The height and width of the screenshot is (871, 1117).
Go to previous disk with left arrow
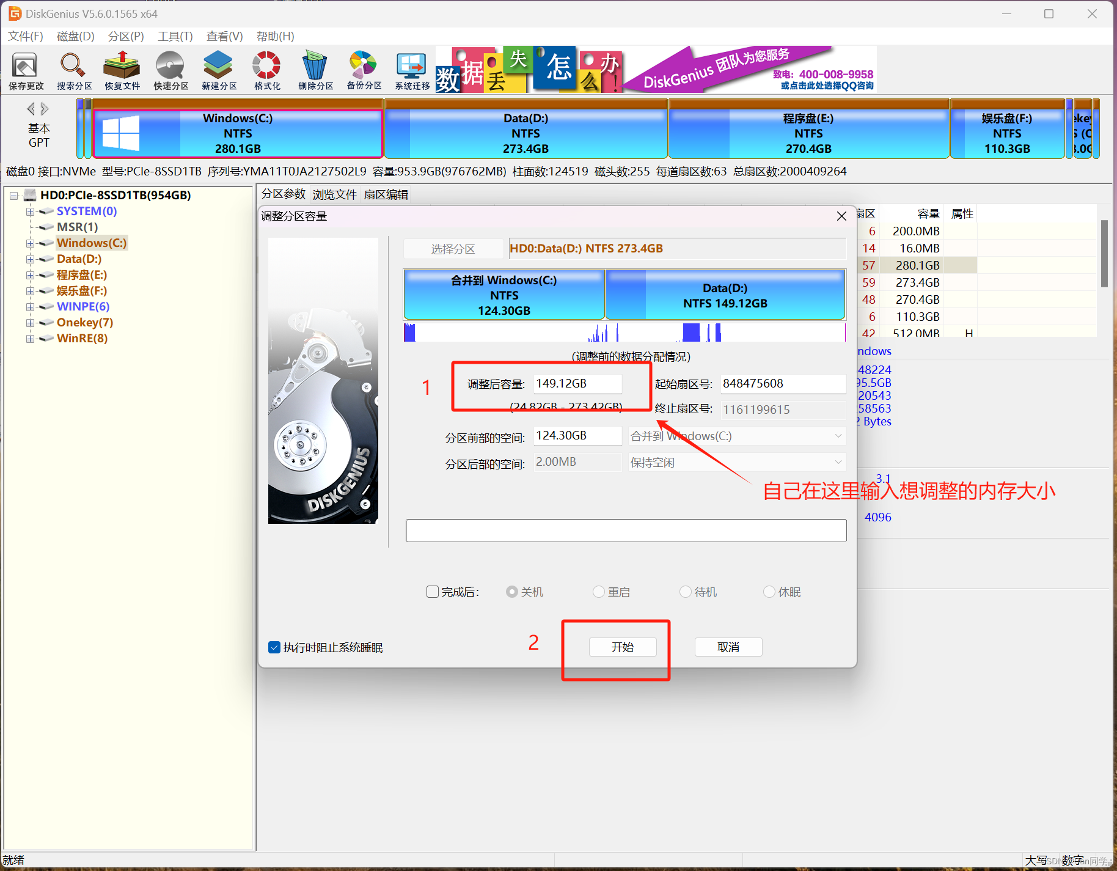[x=31, y=109]
